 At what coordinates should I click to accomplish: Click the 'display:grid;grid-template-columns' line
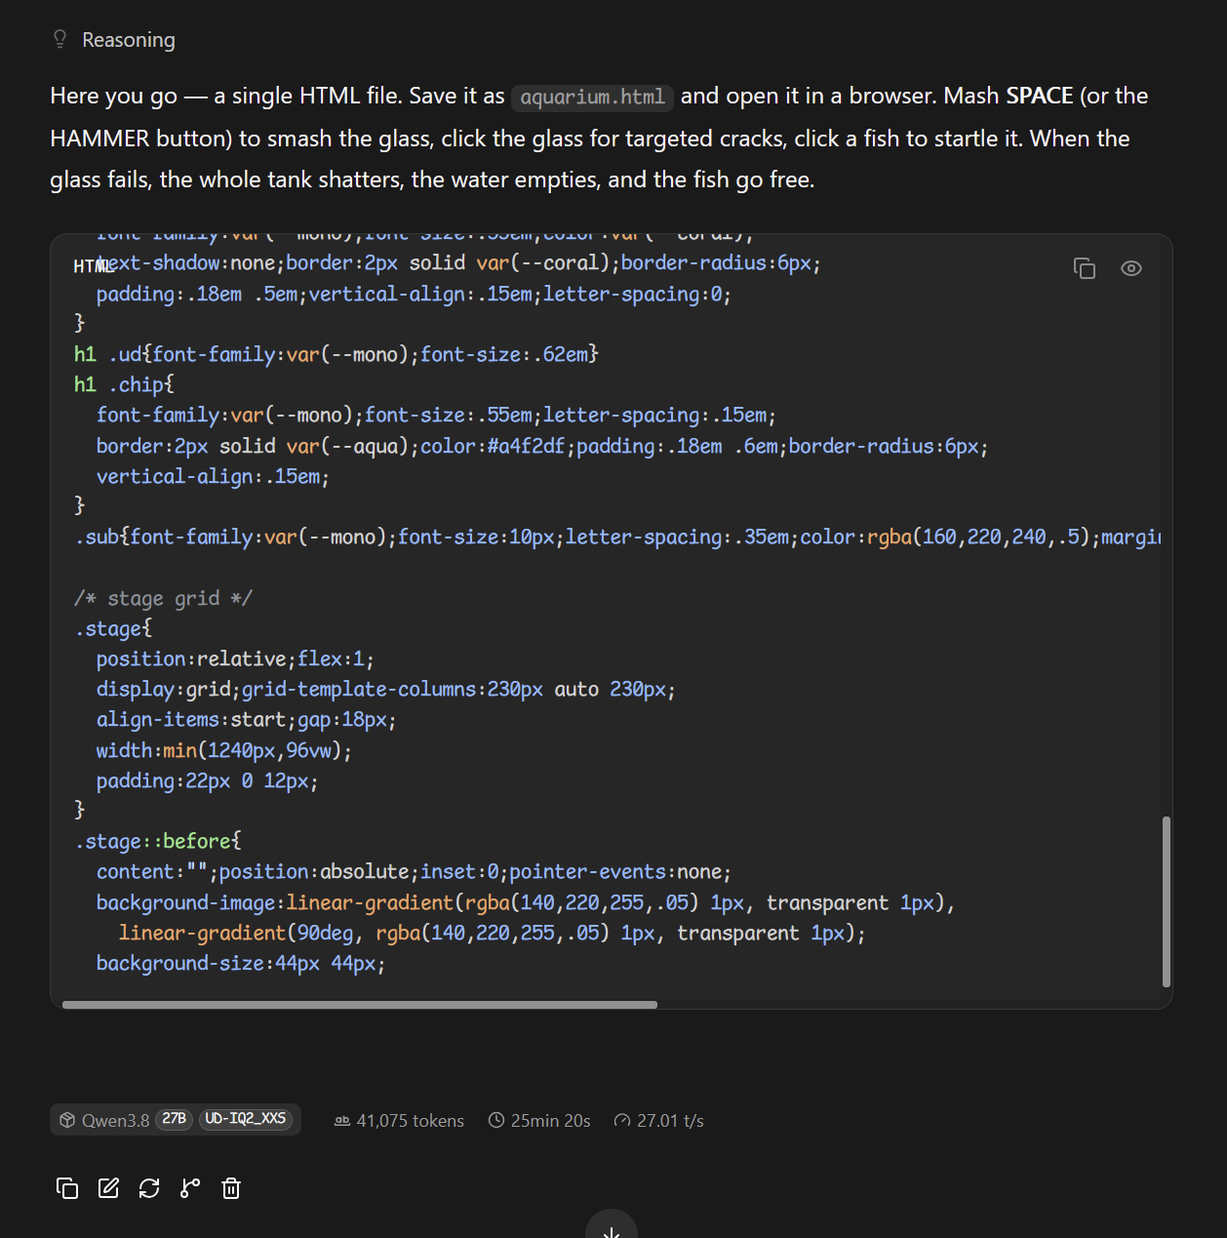pos(386,689)
